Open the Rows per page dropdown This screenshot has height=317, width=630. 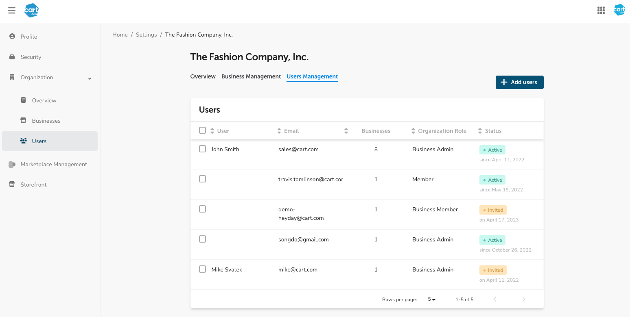click(x=431, y=300)
